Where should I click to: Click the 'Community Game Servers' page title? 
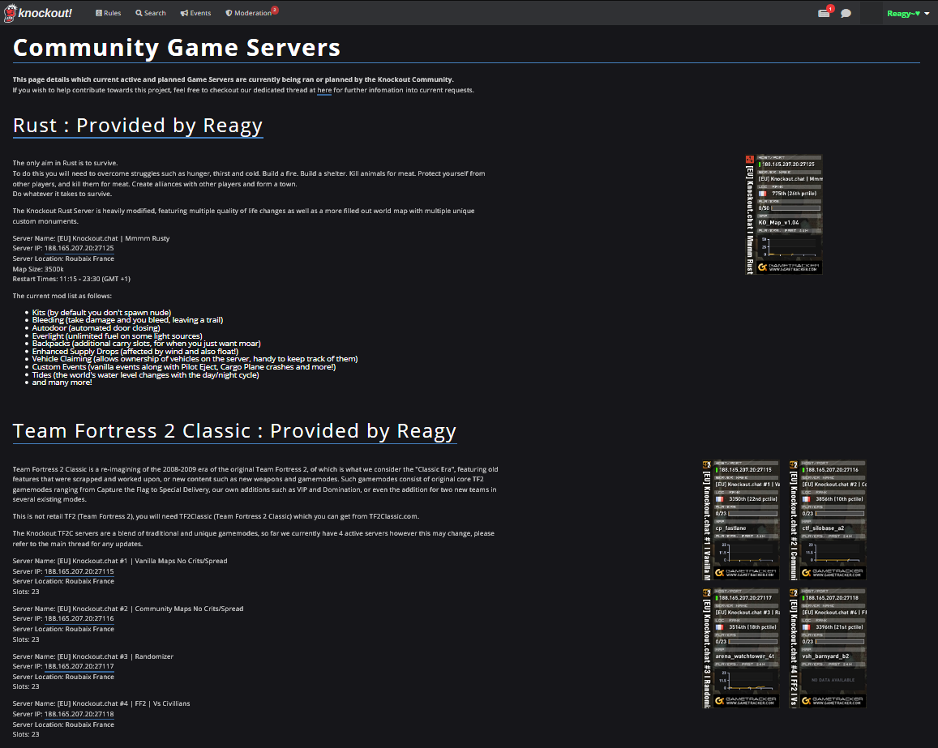point(177,48)
